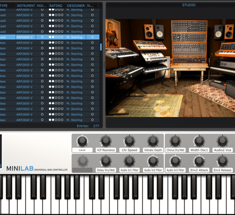Image resolution: width=235 pixels, height=215 pixels.
Task: Click the Vibrato Depth knob
Action: coord(153,141)
